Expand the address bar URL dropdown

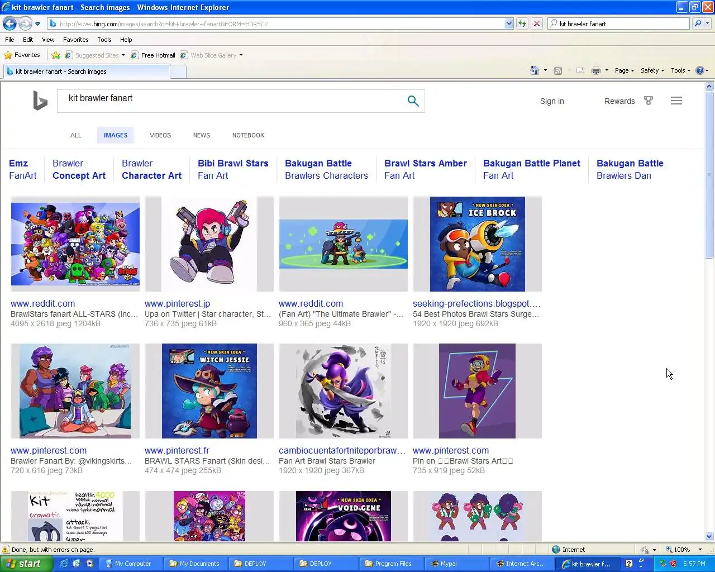coord(509,23)
